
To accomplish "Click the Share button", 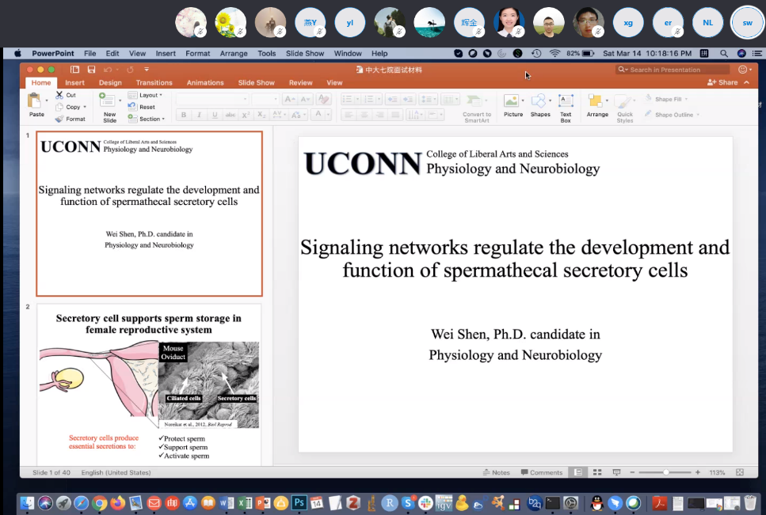I will point(722,82).
